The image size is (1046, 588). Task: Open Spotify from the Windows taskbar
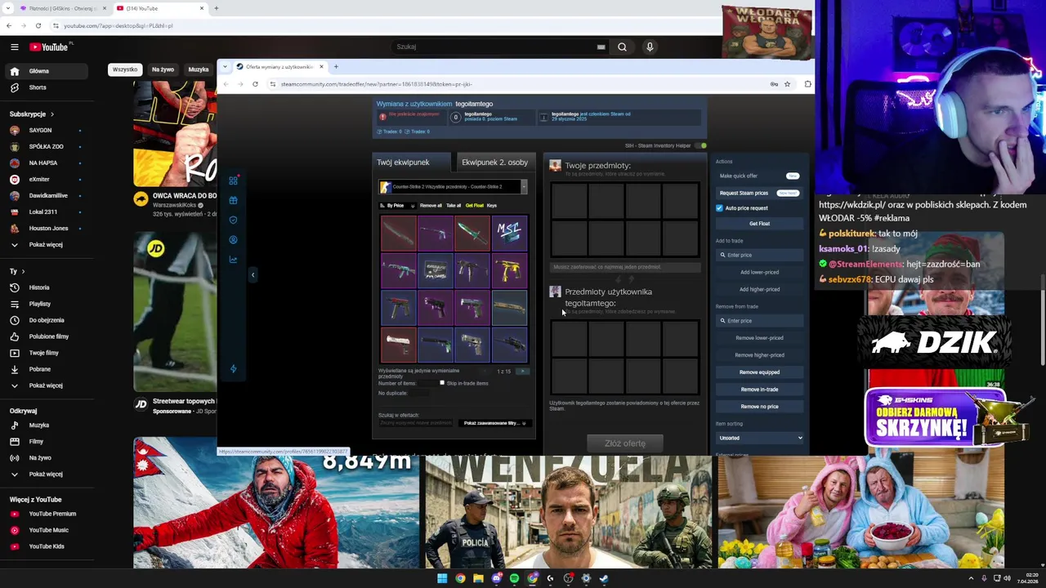[x=514, y=578]
